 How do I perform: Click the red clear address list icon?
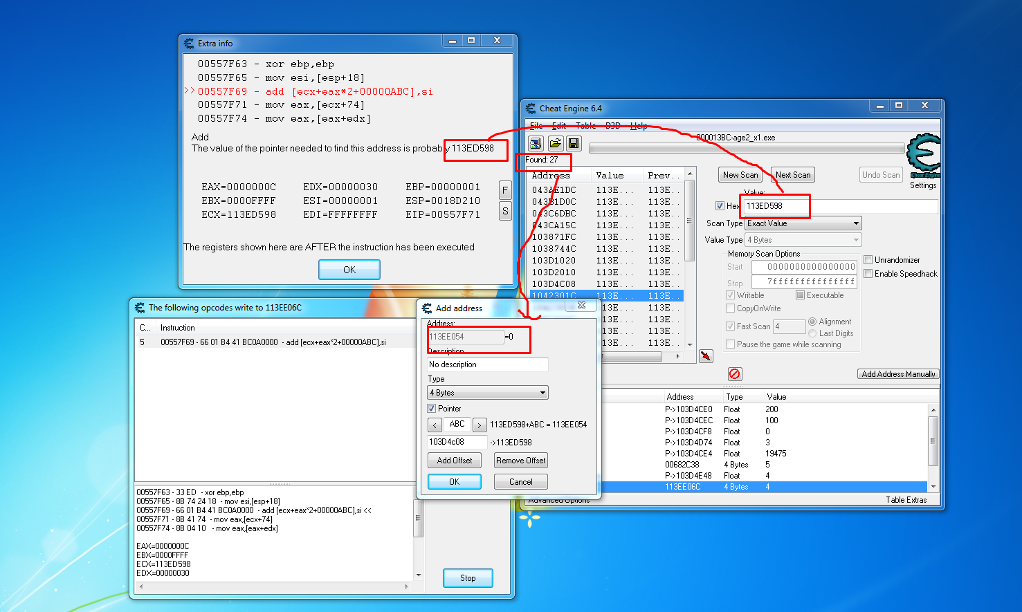pos(735,374)
